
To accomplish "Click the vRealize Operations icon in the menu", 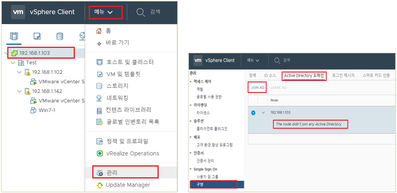I will (x=99, y=153).
